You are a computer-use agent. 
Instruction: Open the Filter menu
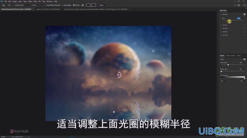coord(35,1)
